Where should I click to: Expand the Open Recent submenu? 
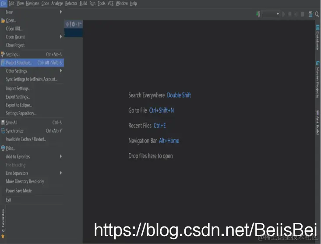click(32, 37)
